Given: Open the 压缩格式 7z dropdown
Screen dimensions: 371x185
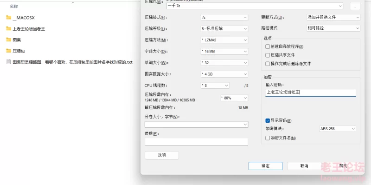Looking at the screenshot, I should 224,17.
